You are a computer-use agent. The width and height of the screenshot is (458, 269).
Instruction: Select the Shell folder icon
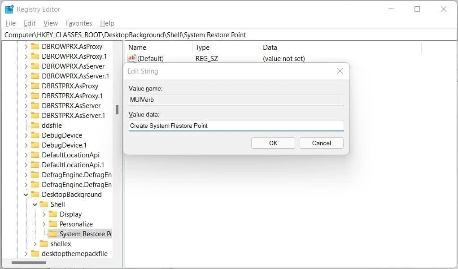pyautogui.click(x=44, y=204)
